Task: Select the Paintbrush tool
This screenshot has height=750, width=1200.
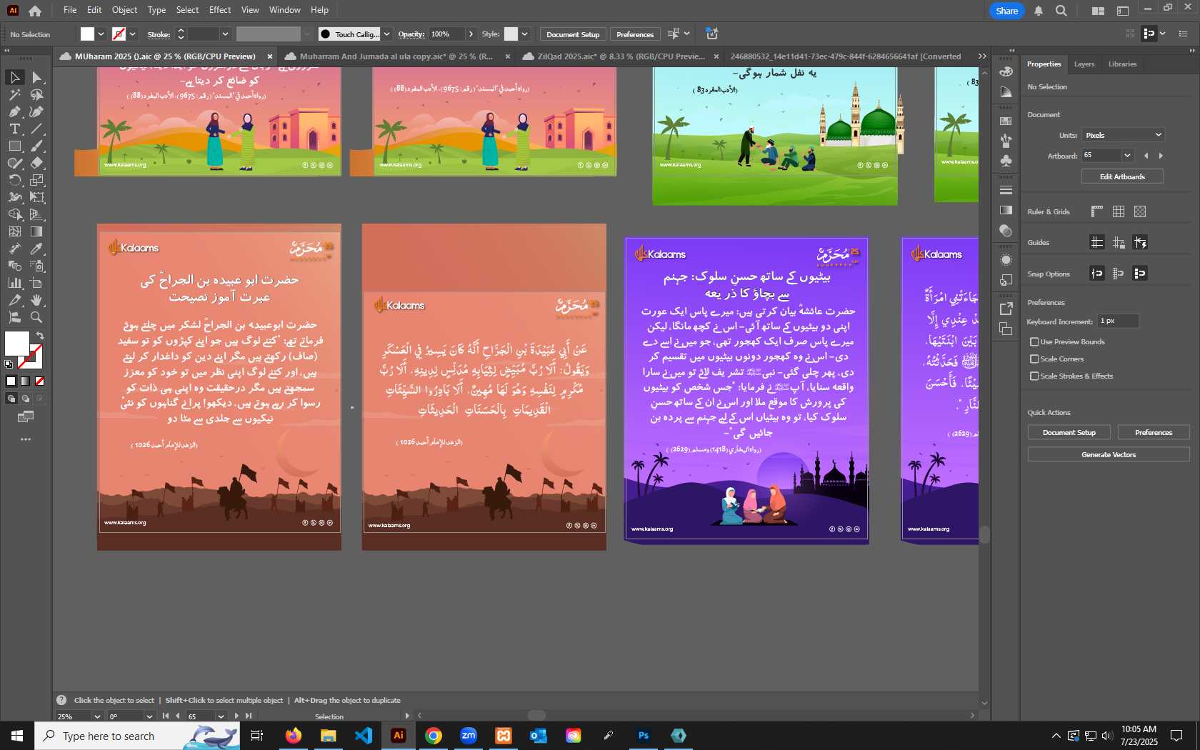Action: (x=37, y=146)
